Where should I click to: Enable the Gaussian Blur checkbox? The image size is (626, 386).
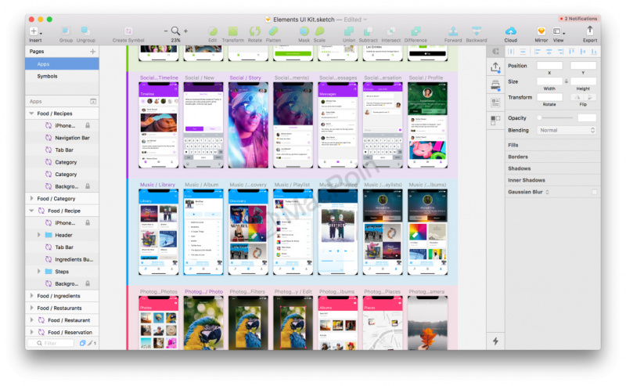pyautogui.click(x=594, y=192)
